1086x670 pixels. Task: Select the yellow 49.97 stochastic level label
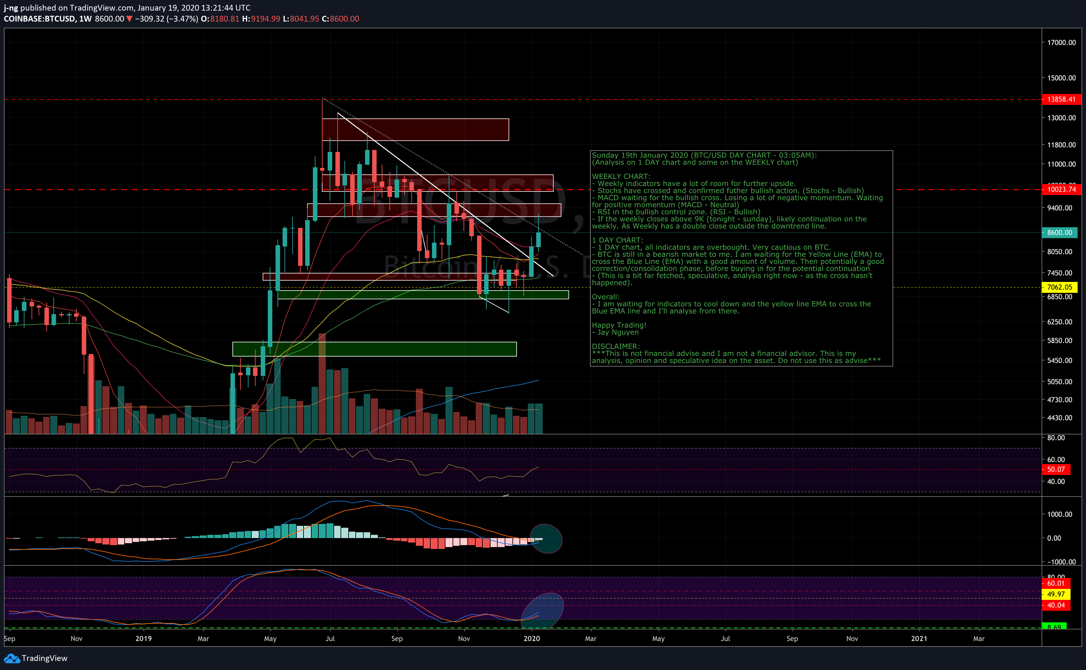point(1056,594)
